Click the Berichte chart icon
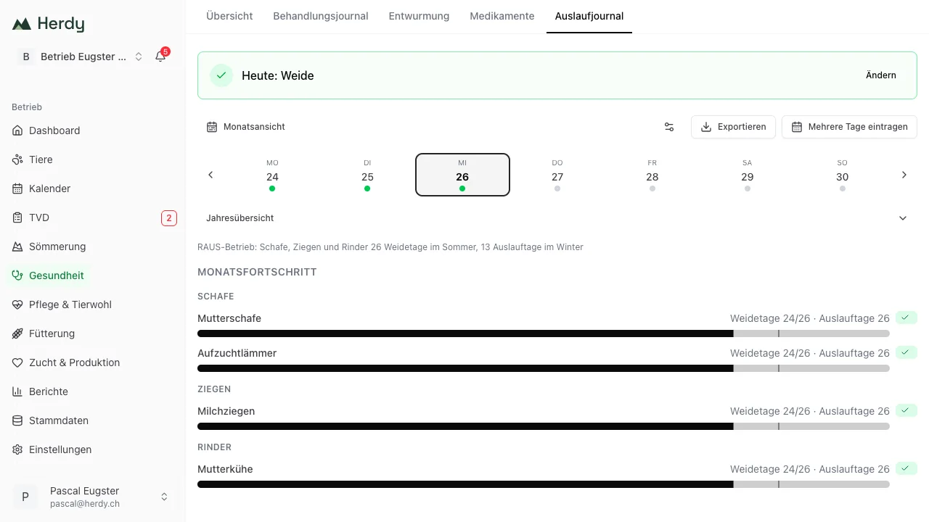The image size is (929, 522). pyautogui.click(x=17, y=391)
